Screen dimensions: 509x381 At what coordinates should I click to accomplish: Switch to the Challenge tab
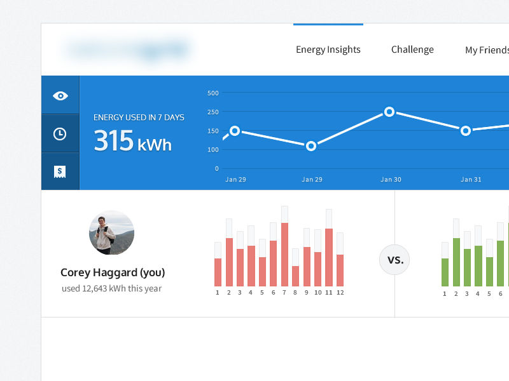click(412, 50)
